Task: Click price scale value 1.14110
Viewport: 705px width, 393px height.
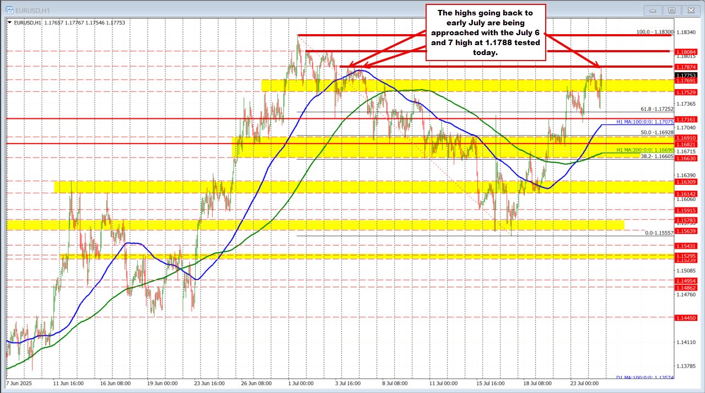Action: [x=686, y=342]
